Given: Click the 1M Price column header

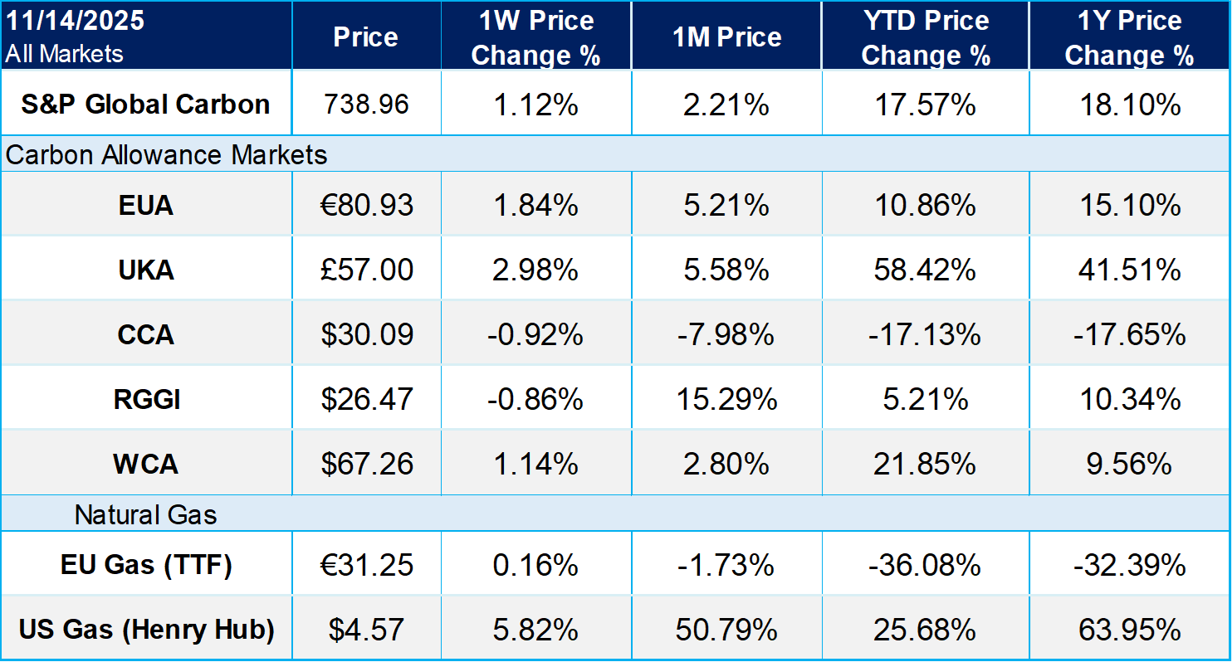Looking at the screenshot, I should click(x=726, y=37).
